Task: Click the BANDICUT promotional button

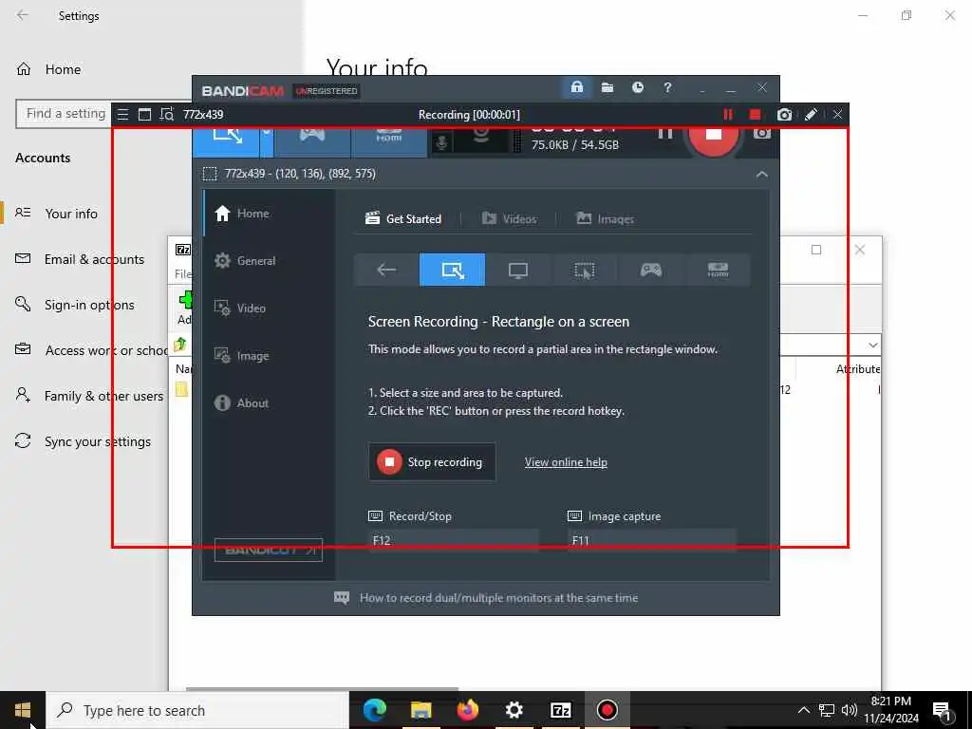Action: [x=269, y=550]
